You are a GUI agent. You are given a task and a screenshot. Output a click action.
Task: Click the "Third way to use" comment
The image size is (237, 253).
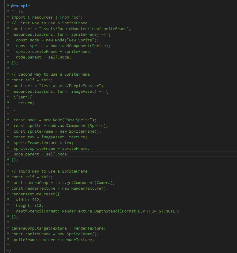coord(49,171)
